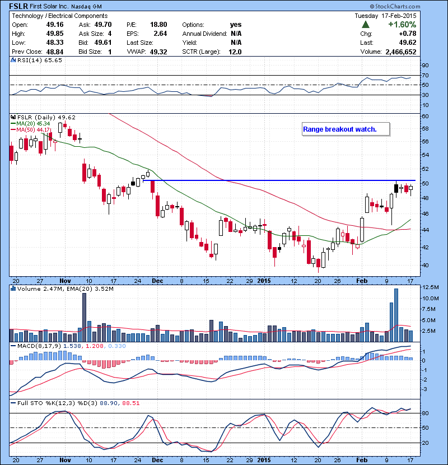Click 'Technology / Electrical Components' sector text
Viewport: 448px width, 465px height.
[x=59, y=16]
